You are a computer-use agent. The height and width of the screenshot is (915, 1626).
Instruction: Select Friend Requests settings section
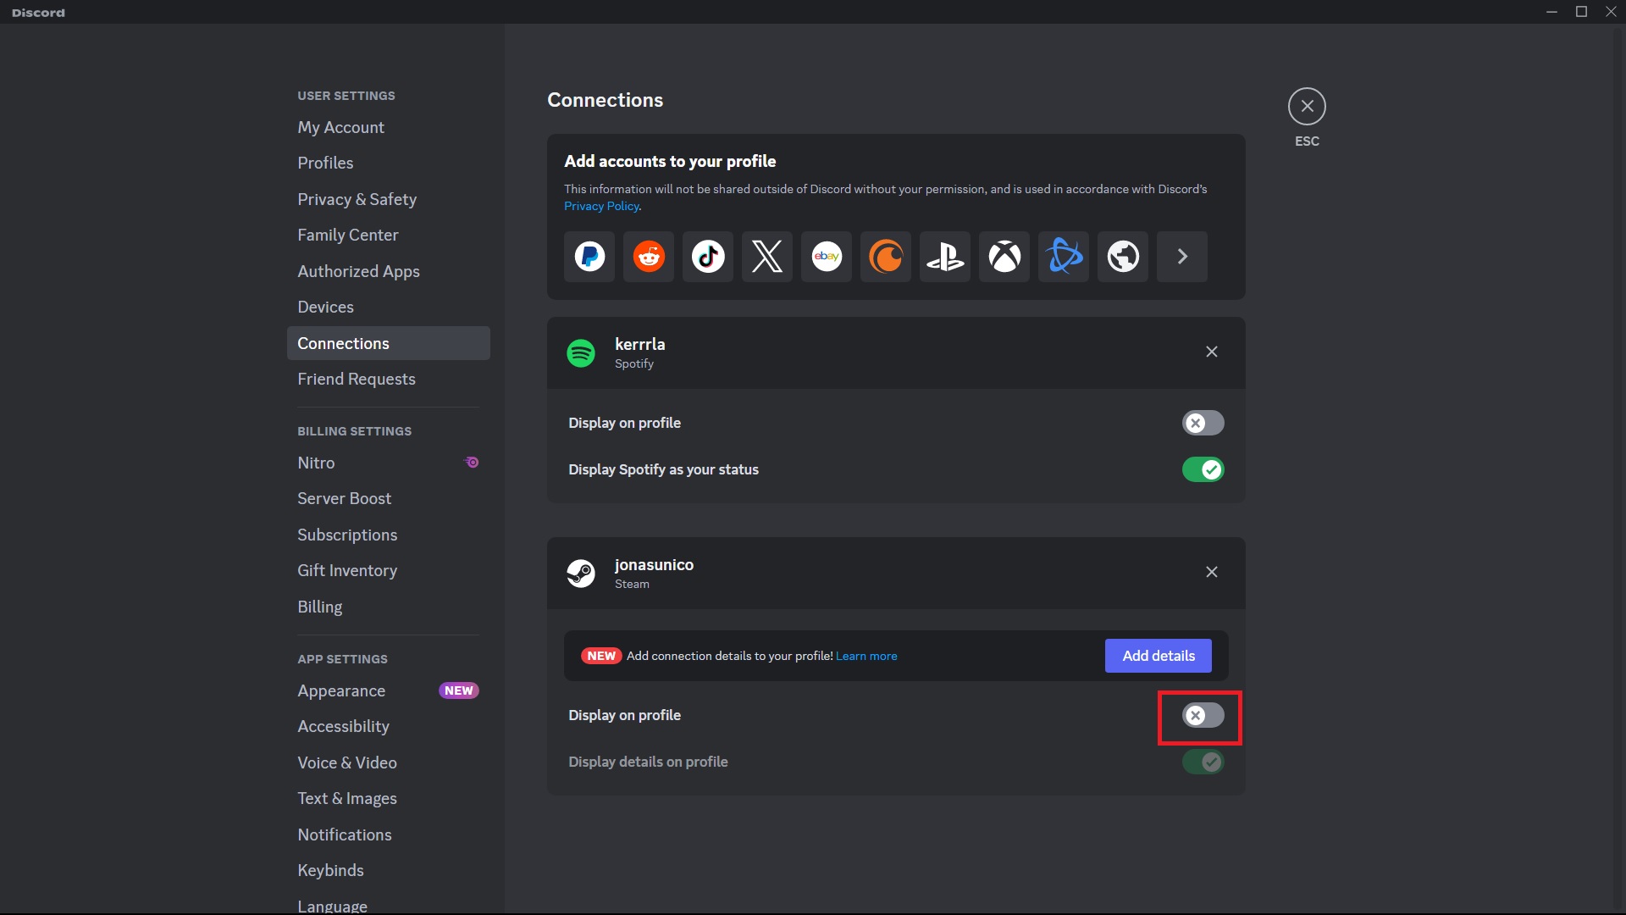coord(357,379)
